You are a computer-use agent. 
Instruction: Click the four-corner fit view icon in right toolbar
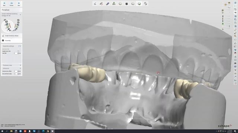235,6
